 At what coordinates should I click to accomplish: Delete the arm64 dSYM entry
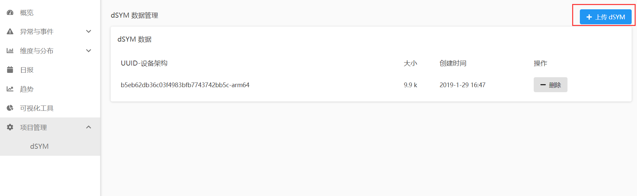(x=550, y=85)
